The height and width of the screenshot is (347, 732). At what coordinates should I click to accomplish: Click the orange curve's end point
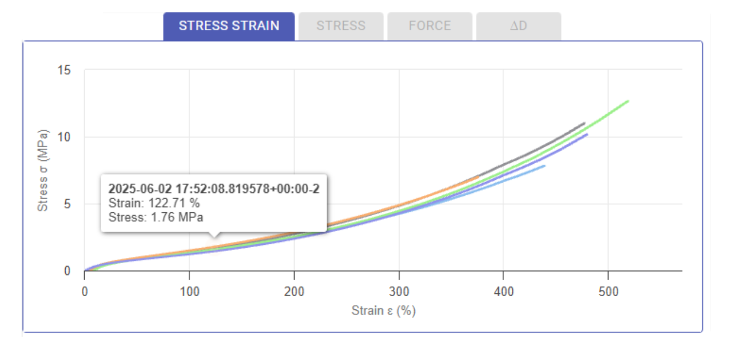[x=478, y=177]
